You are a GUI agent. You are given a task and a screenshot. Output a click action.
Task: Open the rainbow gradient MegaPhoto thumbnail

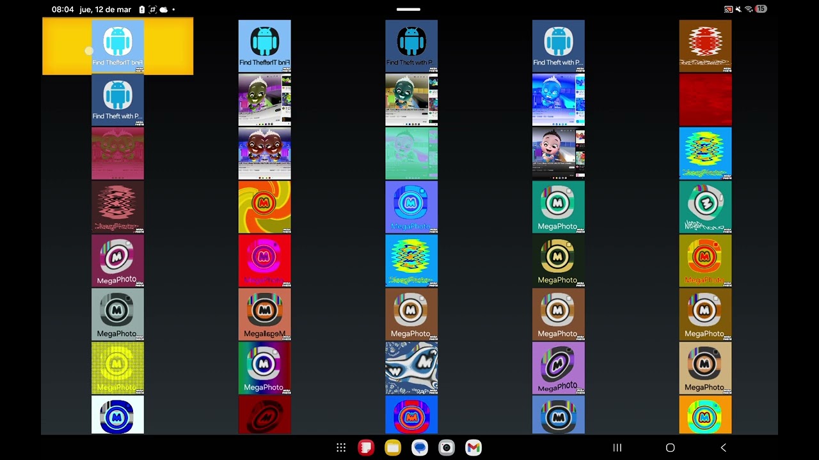(264, 368)
